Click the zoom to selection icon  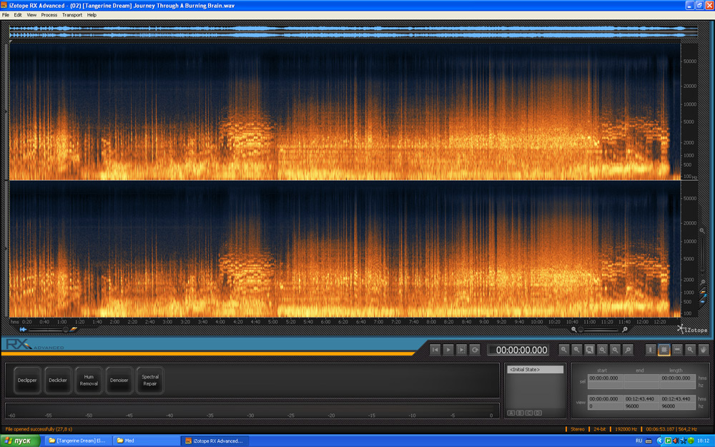(589, 350)
